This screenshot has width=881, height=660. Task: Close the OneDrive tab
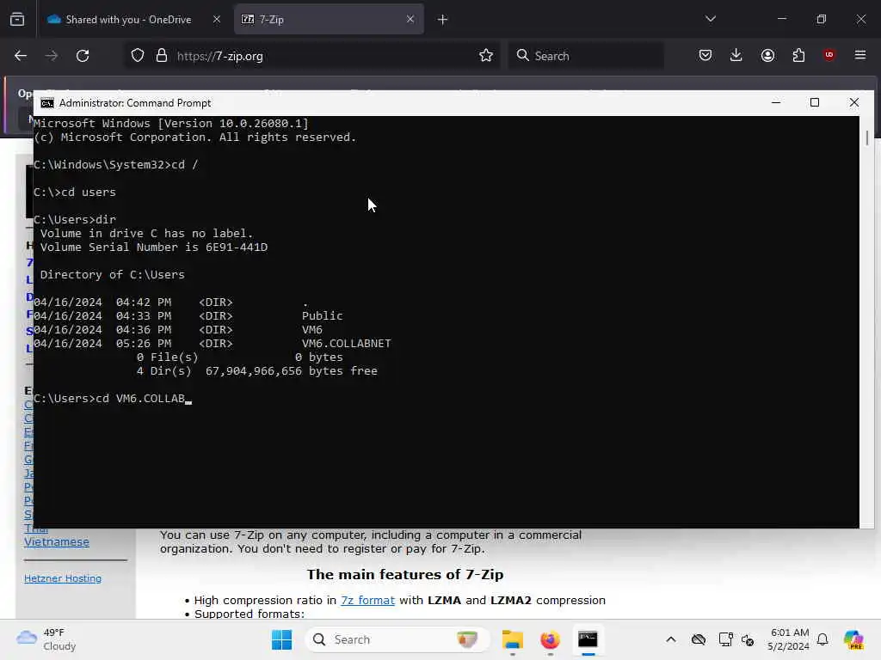point(216,19)
